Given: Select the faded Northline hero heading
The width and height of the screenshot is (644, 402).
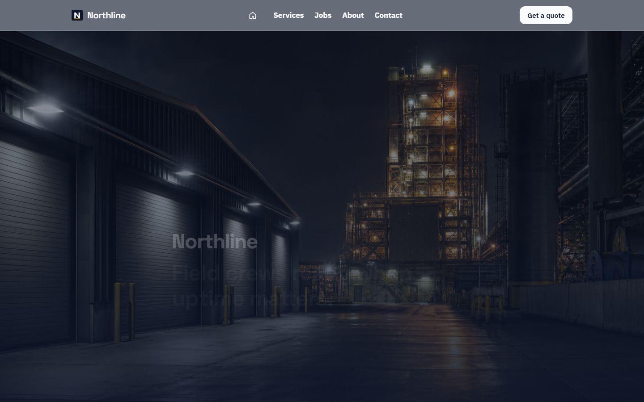Looking at the screenshot, I should pyautogui.click(x=215, y=242).
